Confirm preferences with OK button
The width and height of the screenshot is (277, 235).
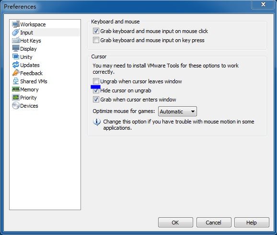(175, 222)
